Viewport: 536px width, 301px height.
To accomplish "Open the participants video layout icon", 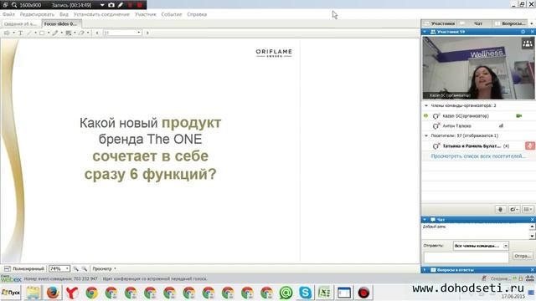I will pyautogui.click(x=528, y=43).
